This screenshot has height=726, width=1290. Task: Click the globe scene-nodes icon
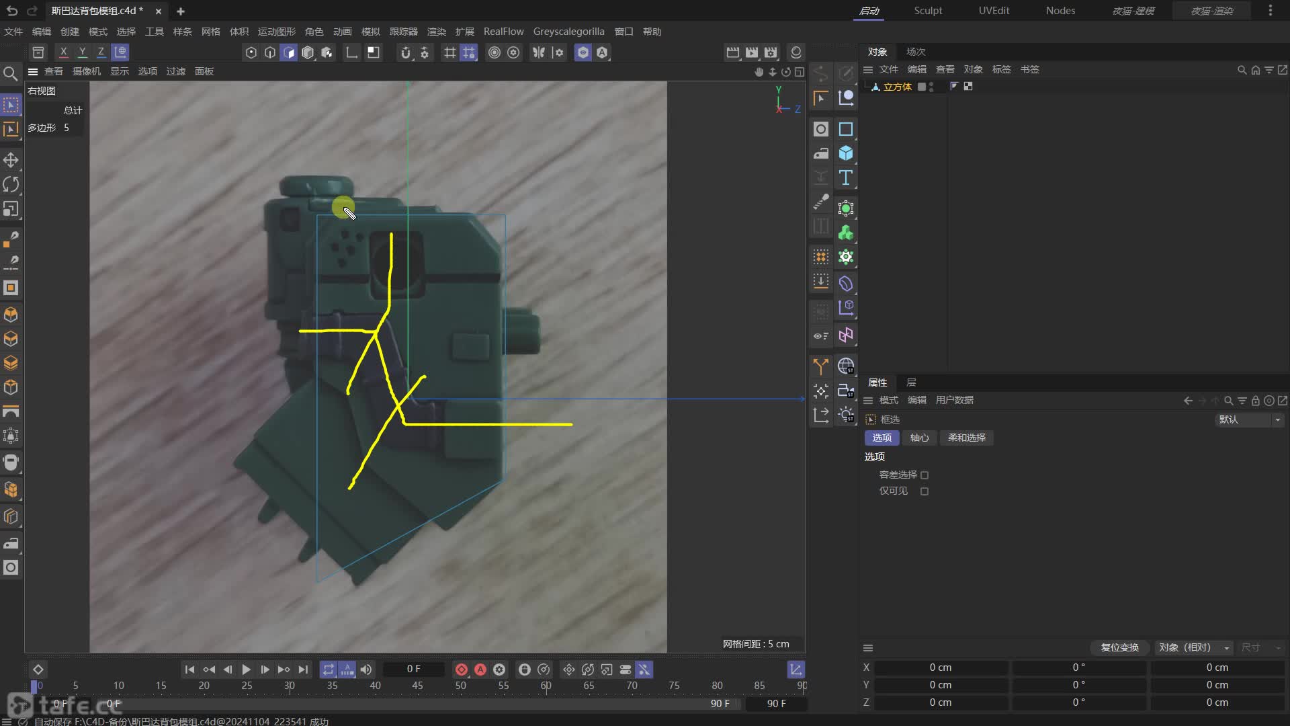pos(846,366)
